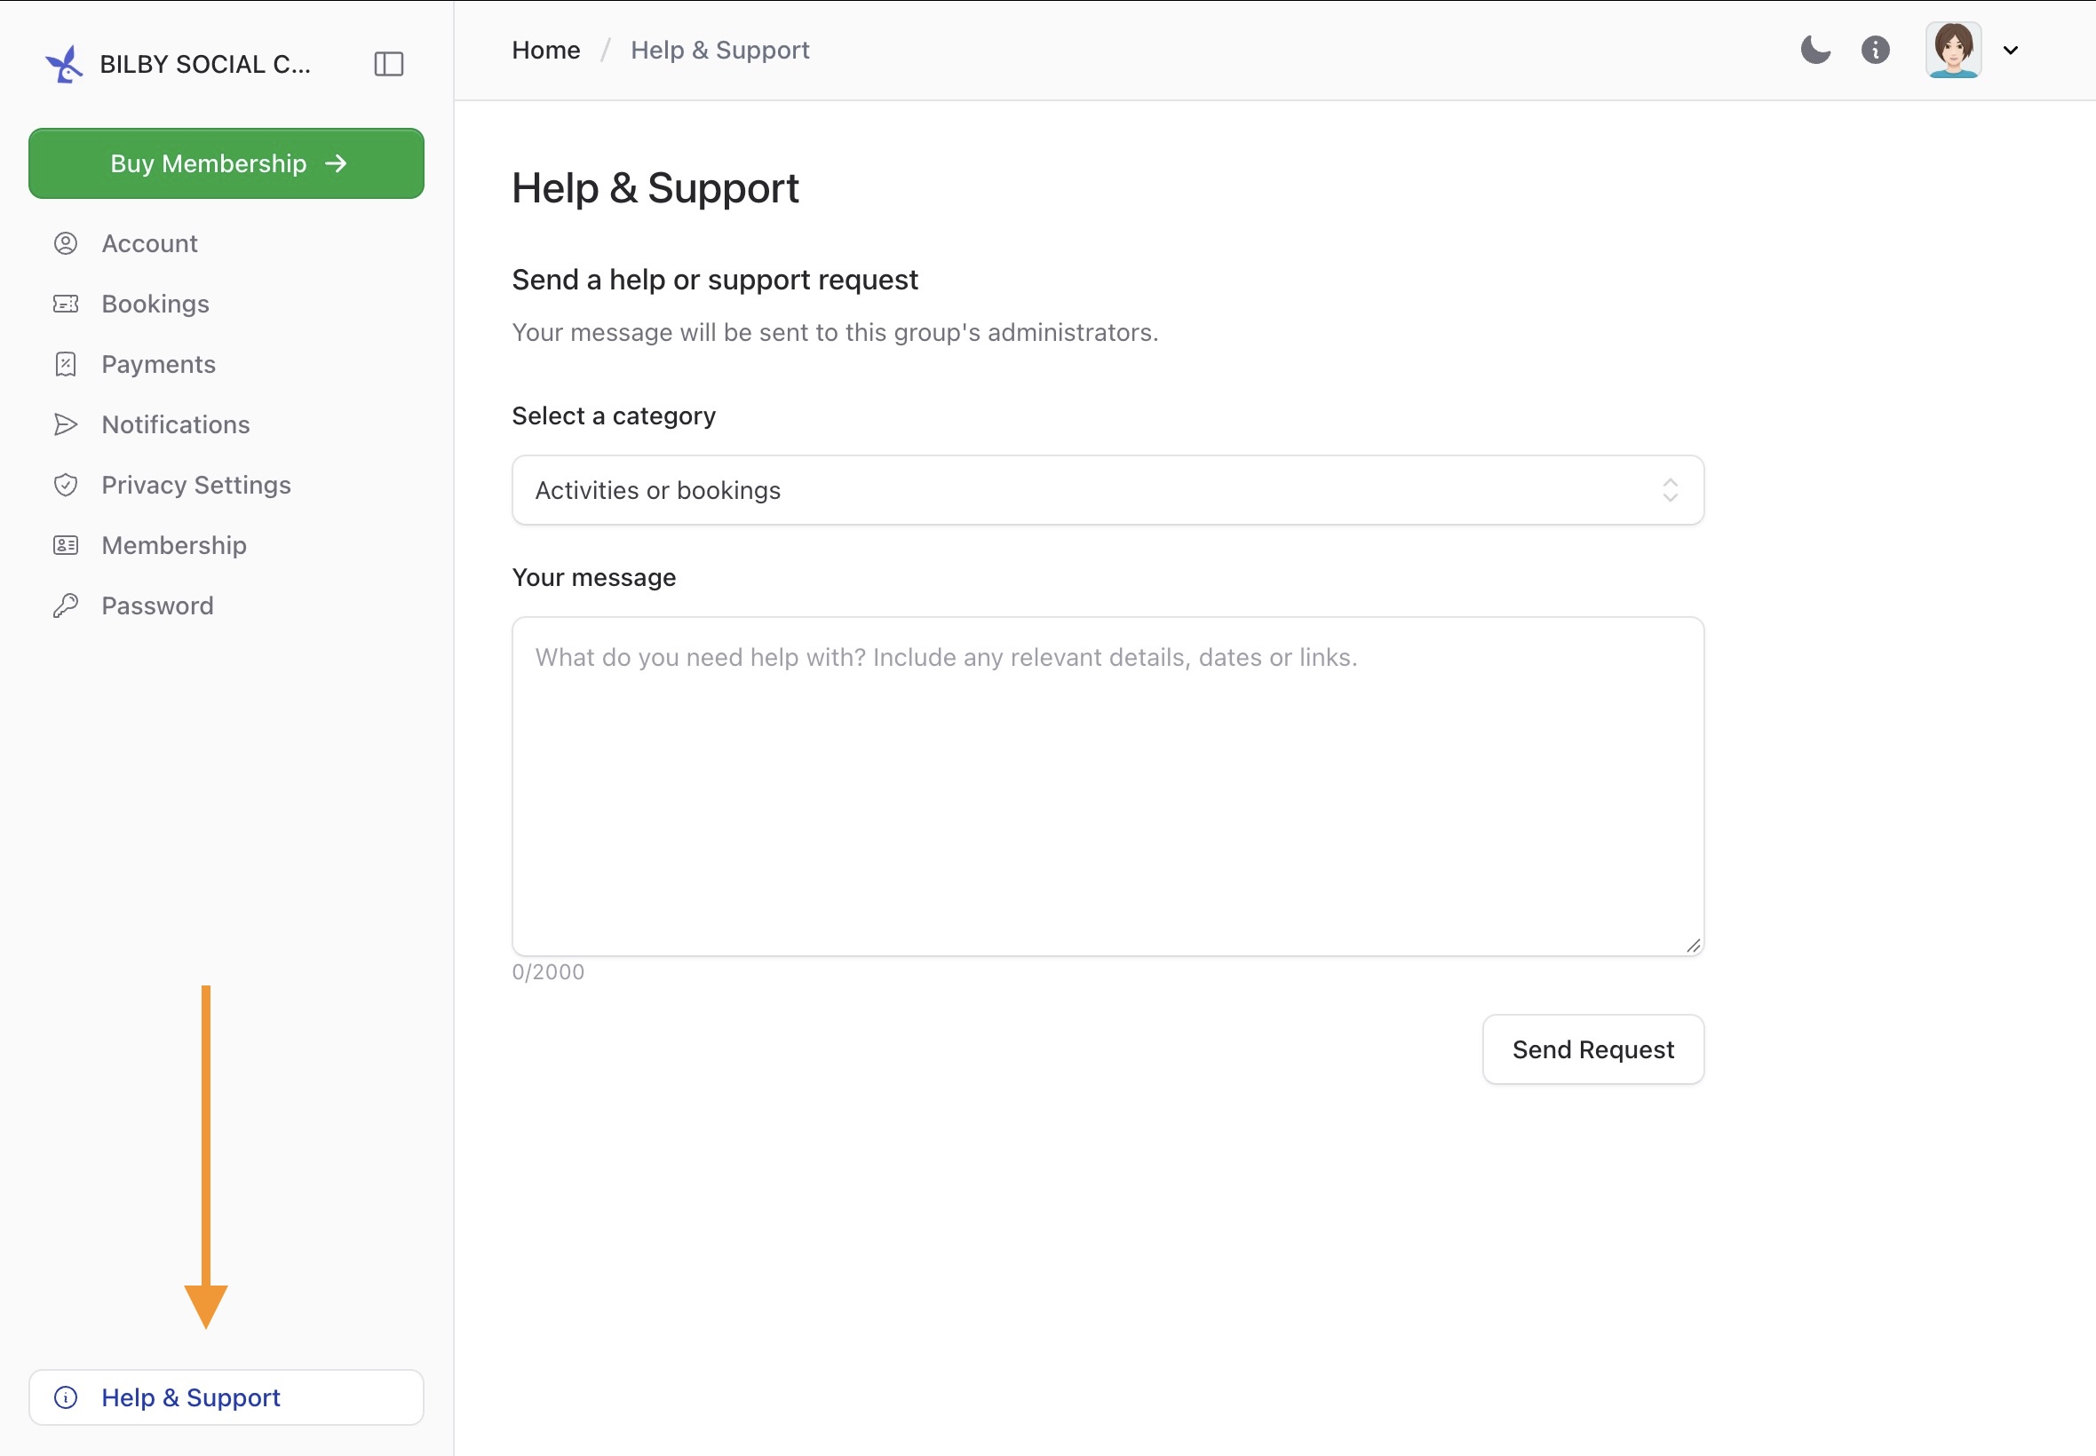The height and width of the screenshot is (1456, 2096).
Task: Click the BILBY SOCIAL C... group name
Action: tap(205, 64)
